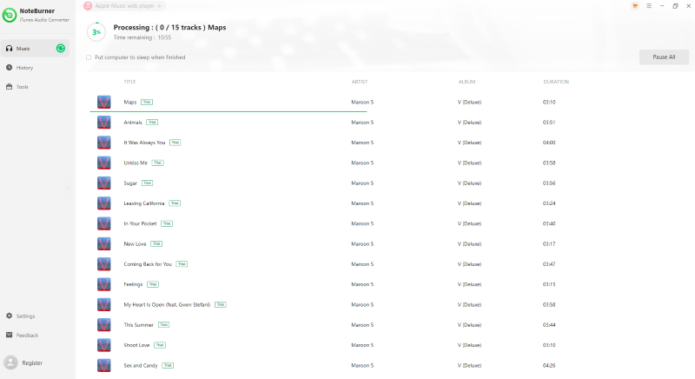The height and width of the screenshot is (379, 695).
Task: Click the Trial badge next to Sugar
Action: pyautogui.click(x=147, y=183)
